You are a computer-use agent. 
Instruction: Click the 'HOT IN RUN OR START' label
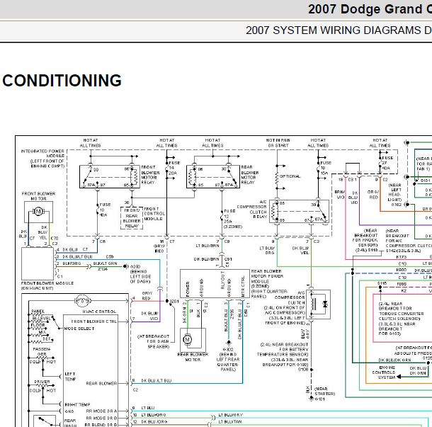point(278,143)
